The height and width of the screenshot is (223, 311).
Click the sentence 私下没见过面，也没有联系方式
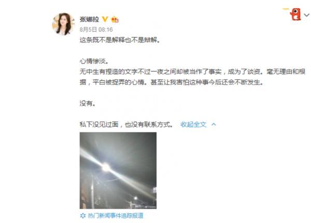click(x=126, y=124)
